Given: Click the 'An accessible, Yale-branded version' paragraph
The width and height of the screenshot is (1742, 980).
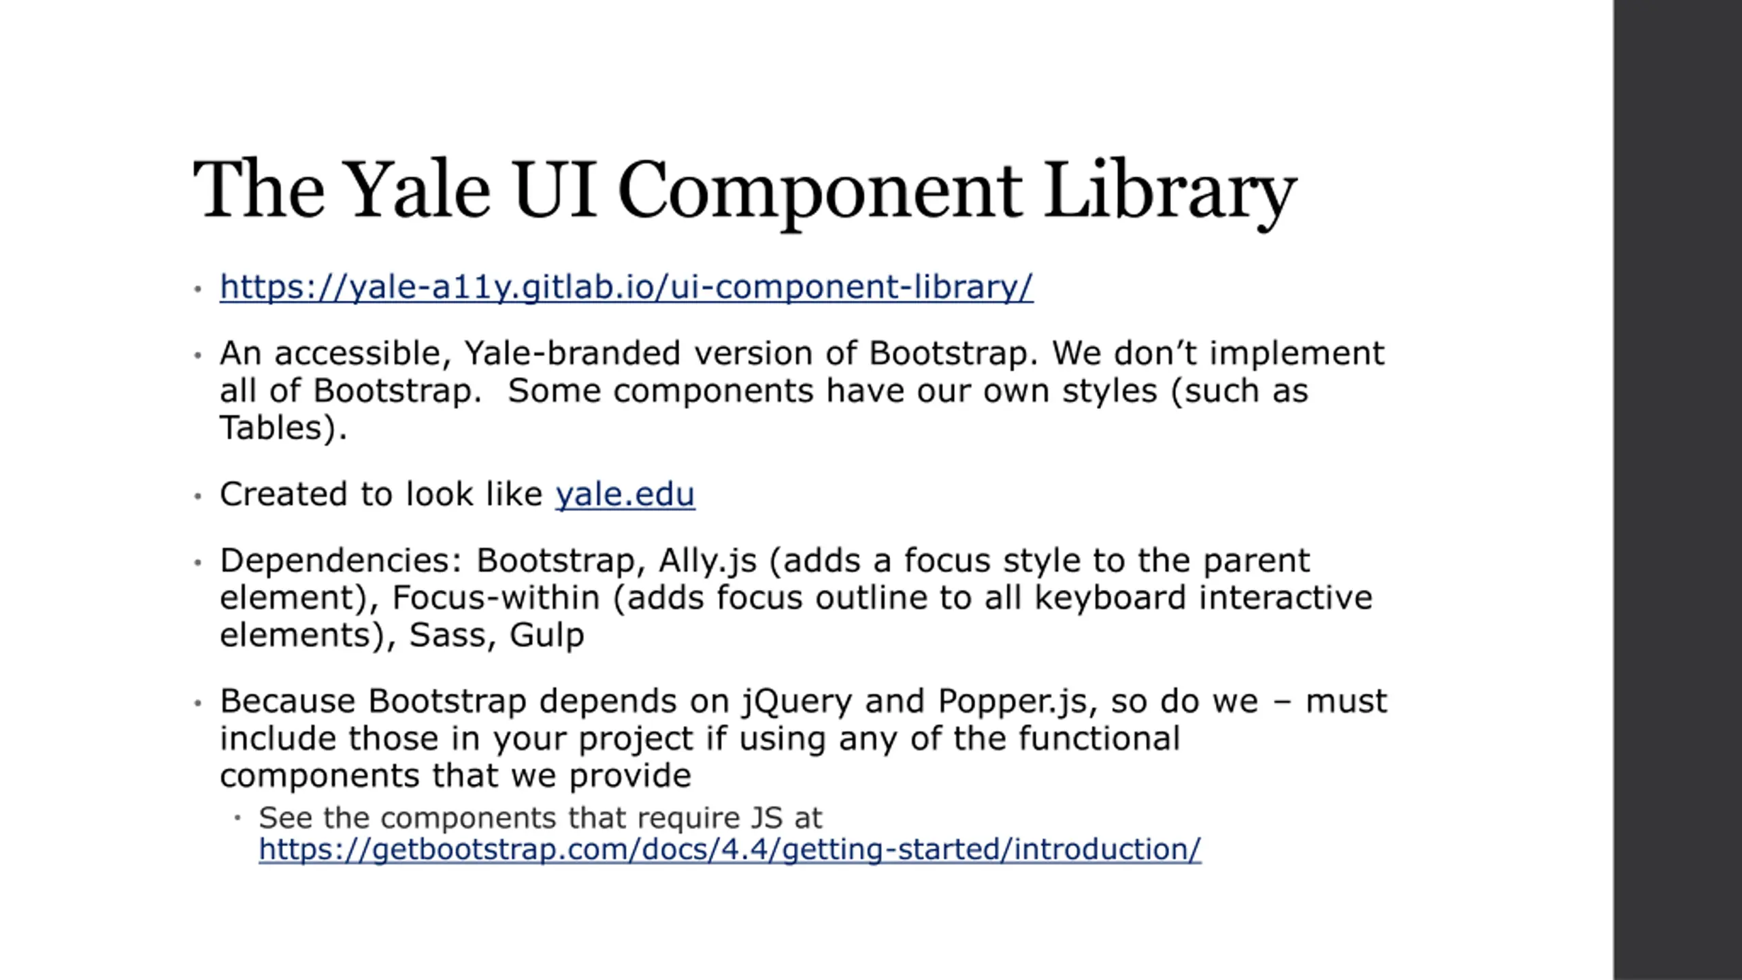Looking at the screenshot, I should 802,354.
